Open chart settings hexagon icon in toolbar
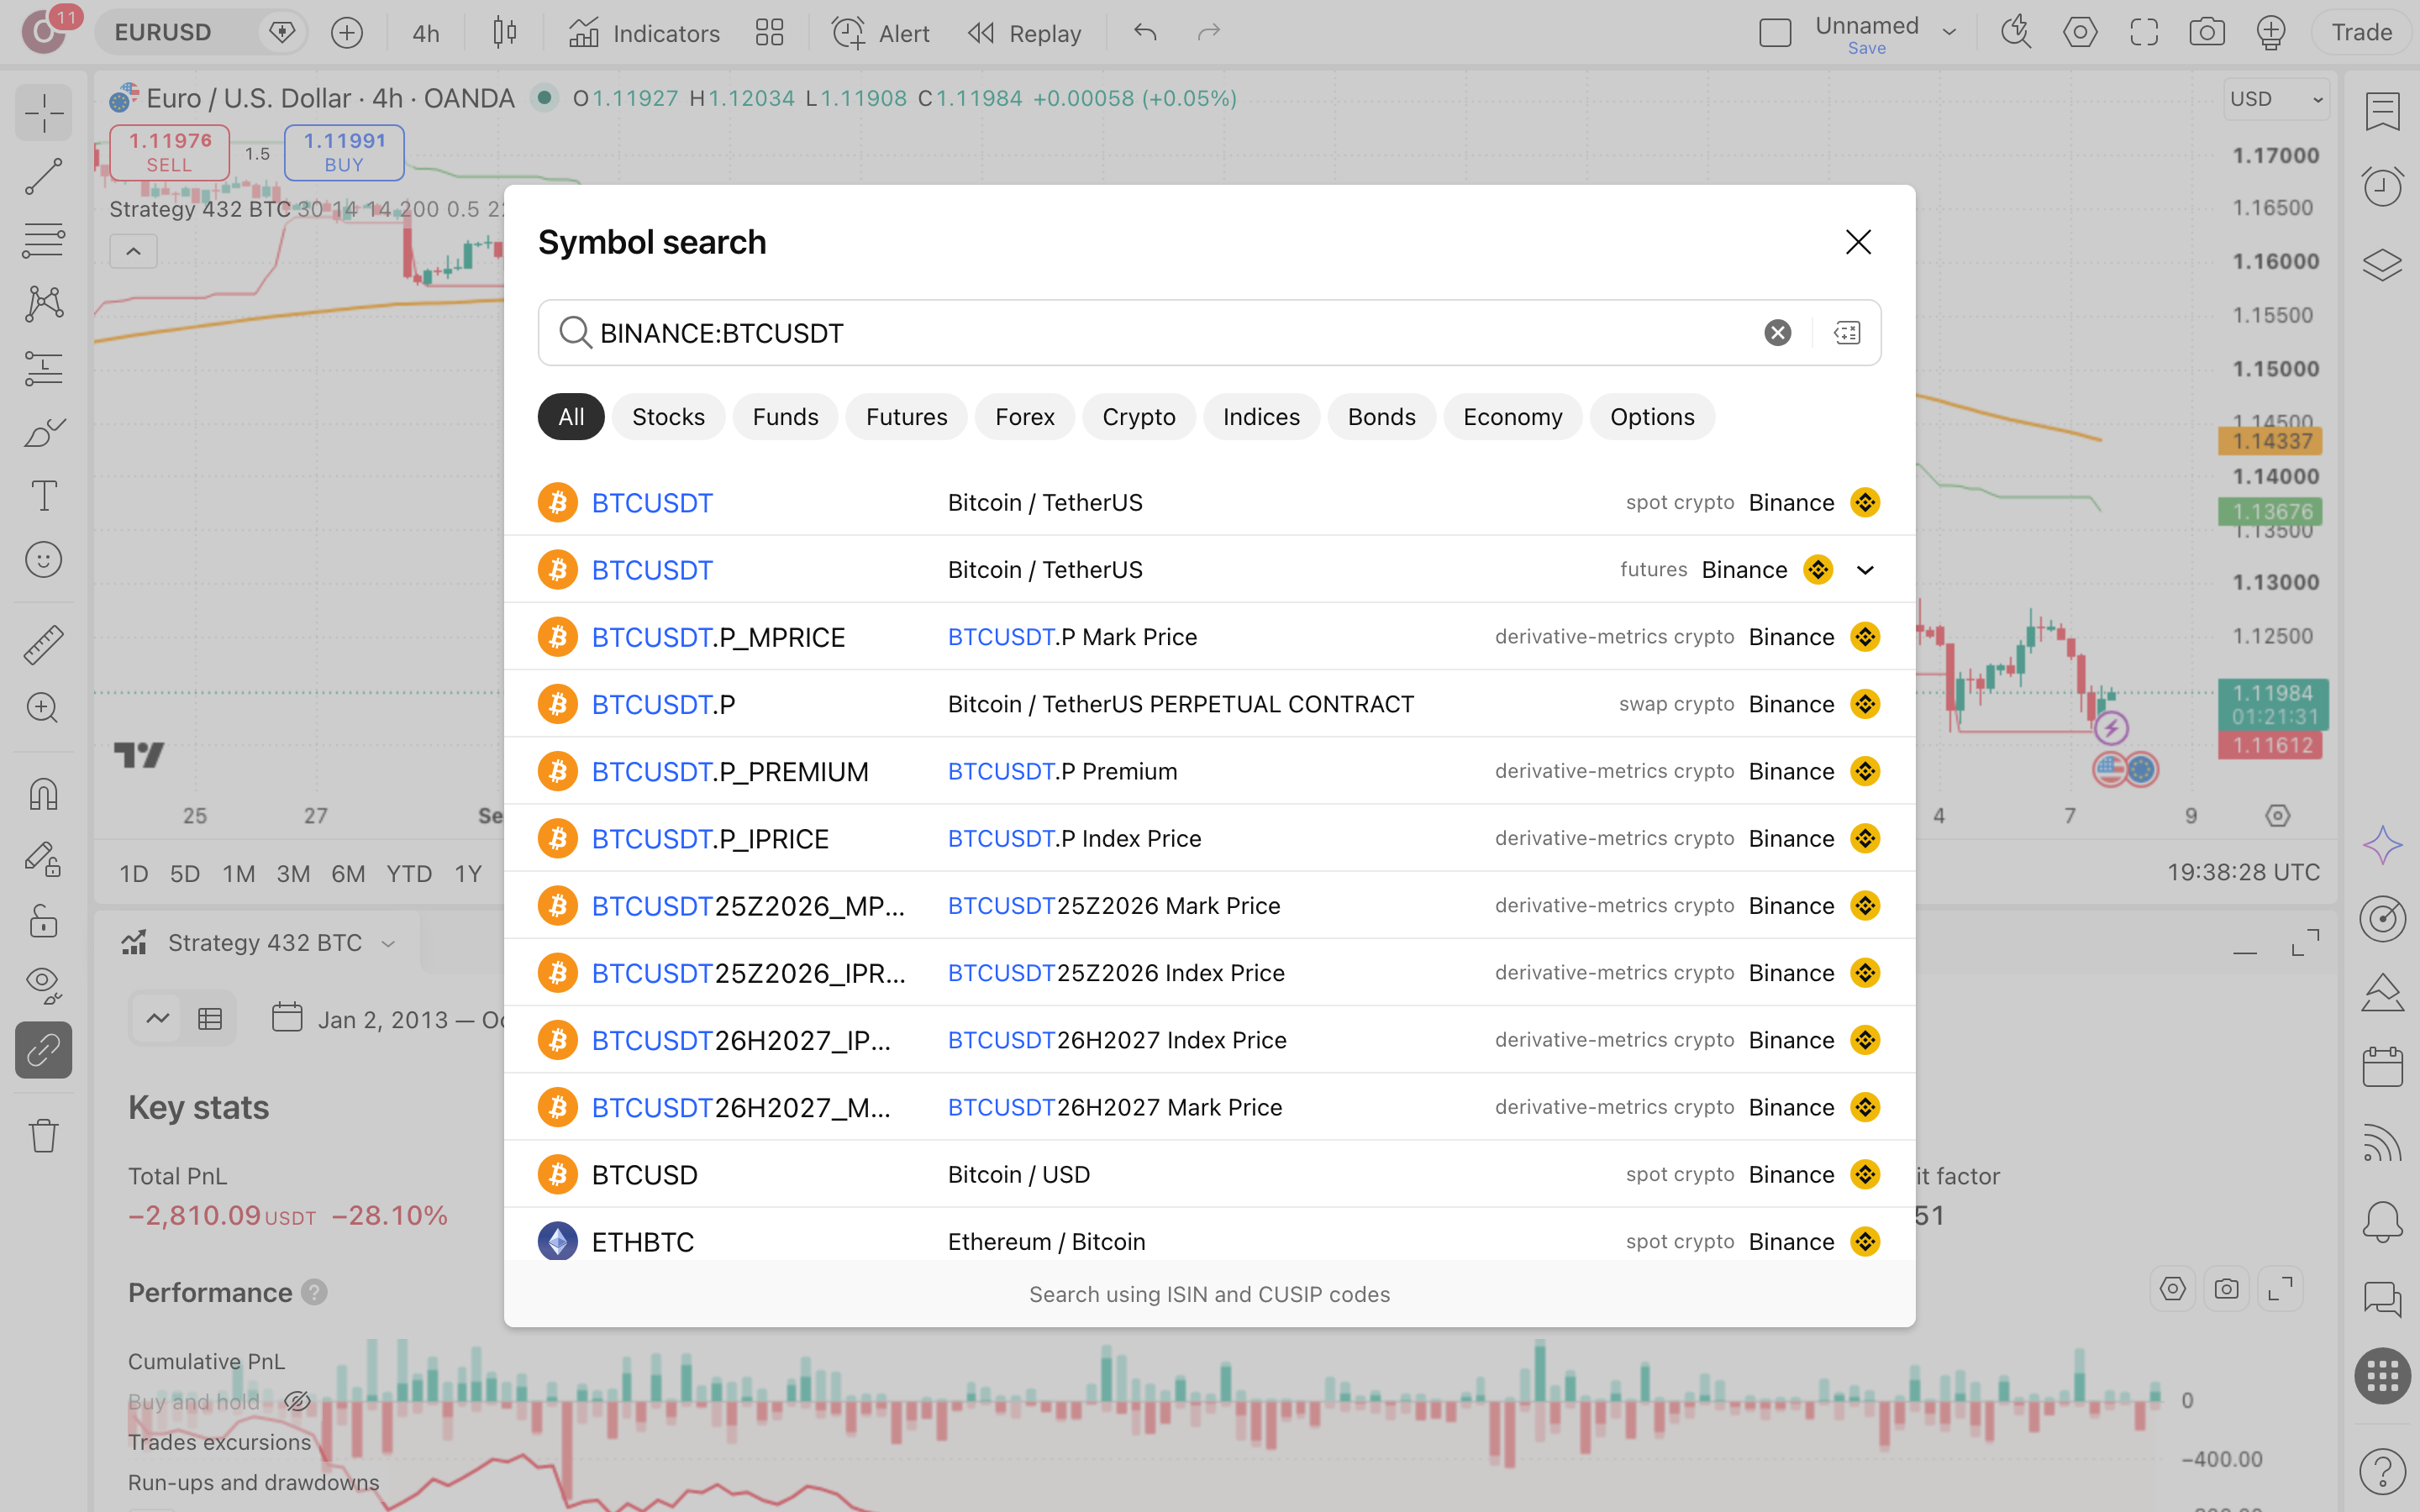Screen dimensions: 2420x1512 [2080, 33]
